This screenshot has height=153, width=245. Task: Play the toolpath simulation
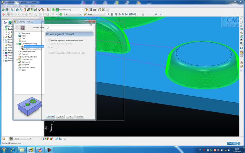point(108,14)
